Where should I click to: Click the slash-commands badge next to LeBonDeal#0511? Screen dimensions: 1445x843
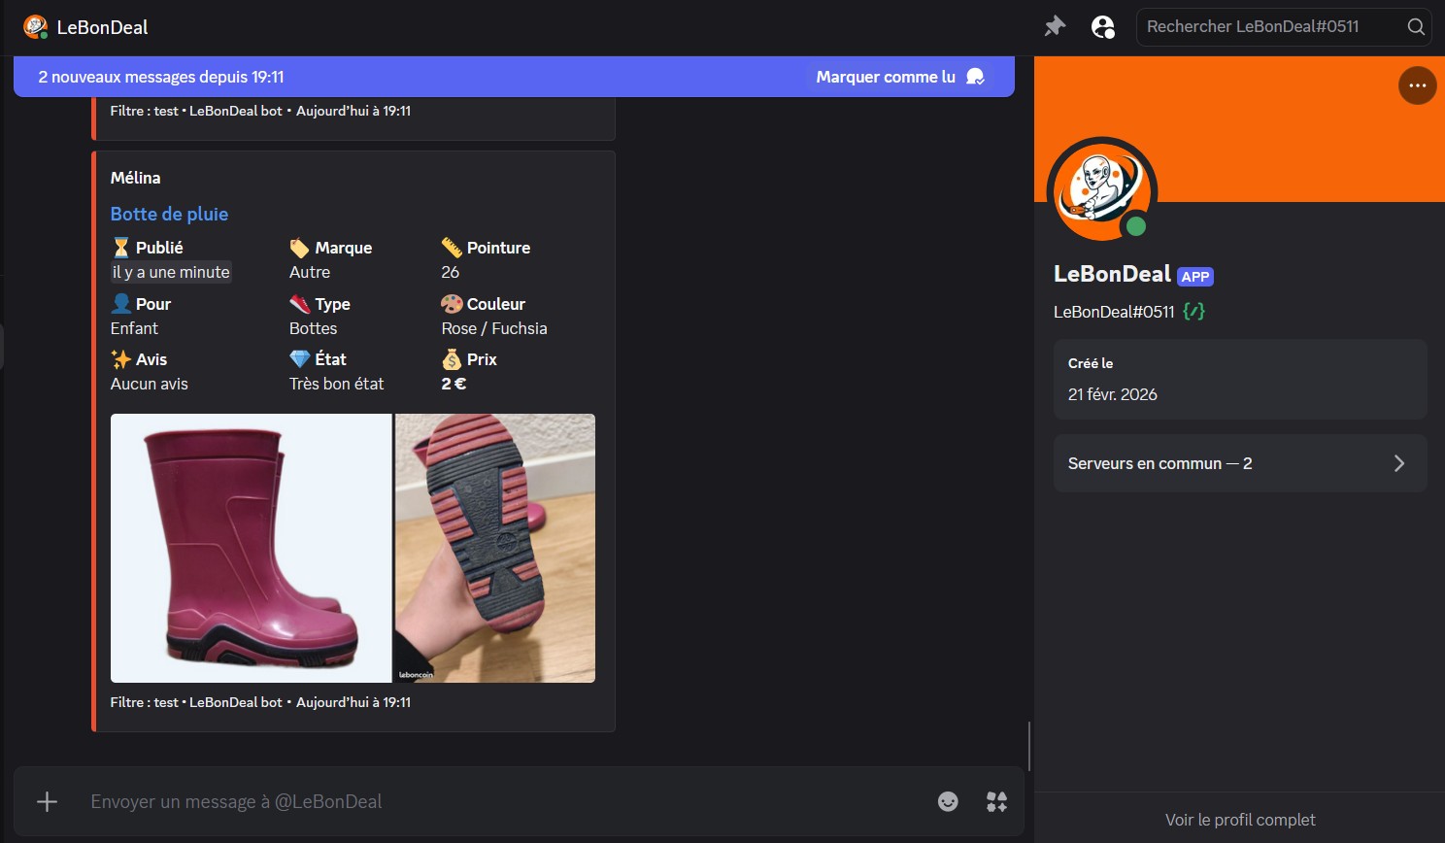(1193, 312)
